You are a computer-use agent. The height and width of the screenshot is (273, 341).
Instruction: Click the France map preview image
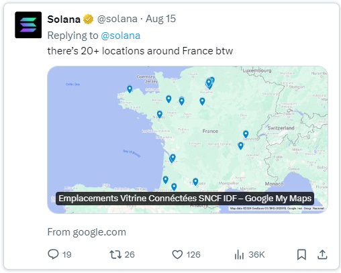pyautogui.click(x=187, y=140)
